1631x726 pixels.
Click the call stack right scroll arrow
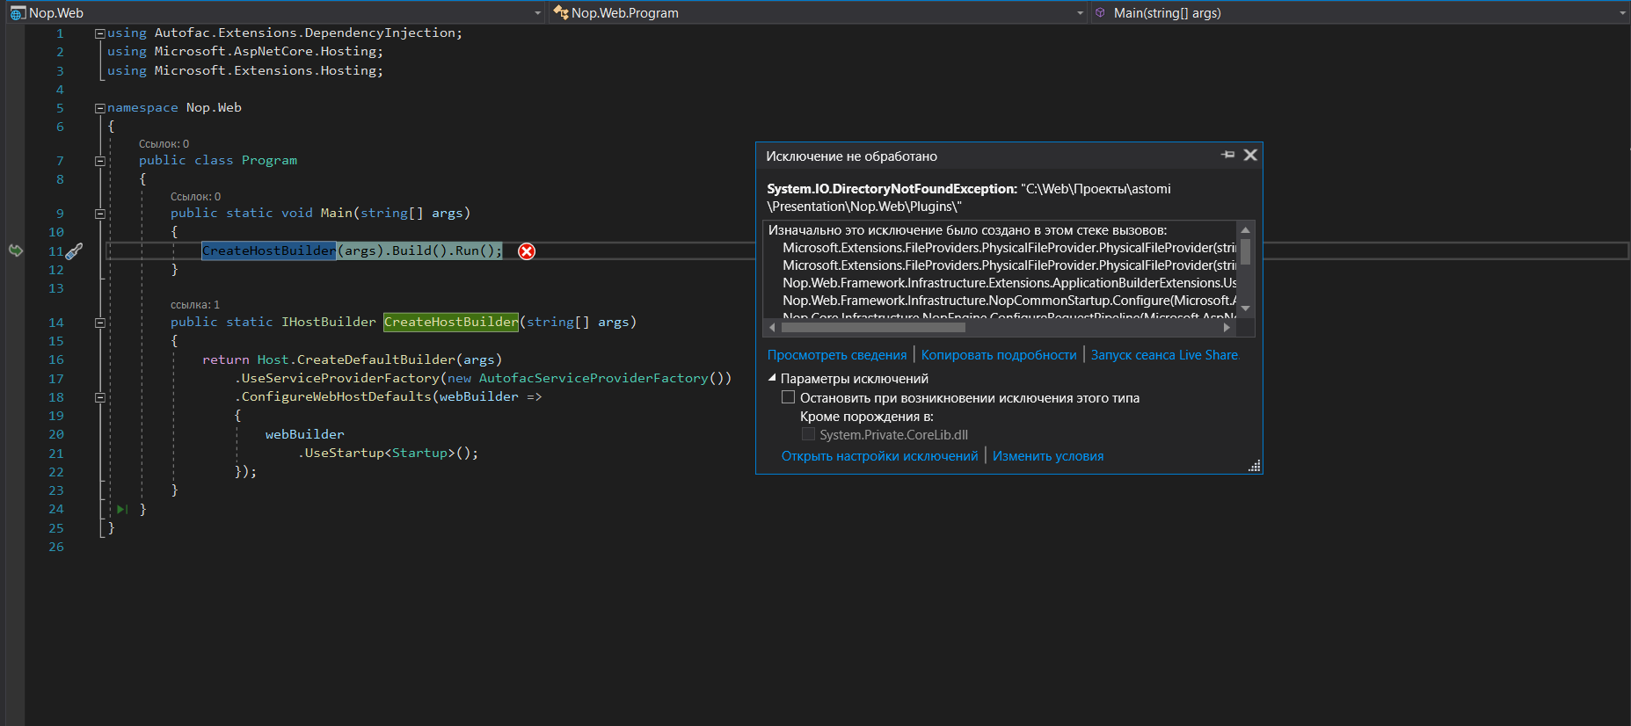[1227, 327]
